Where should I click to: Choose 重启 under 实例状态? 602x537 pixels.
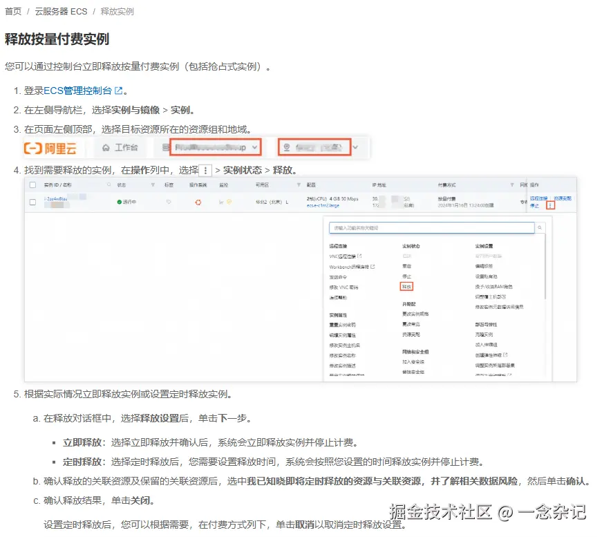coord(406,266)
